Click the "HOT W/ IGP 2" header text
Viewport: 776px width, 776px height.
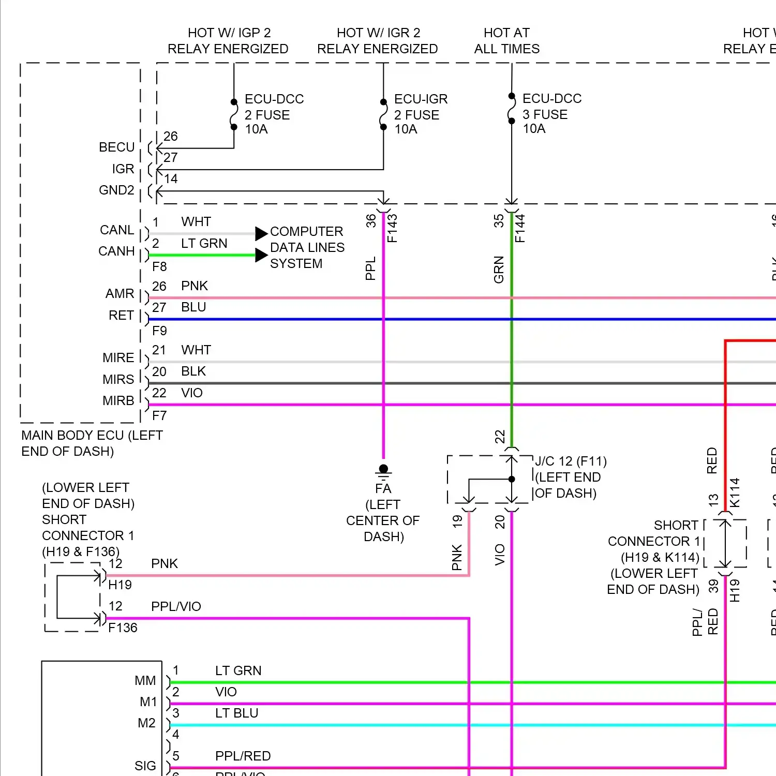point(229,33)
